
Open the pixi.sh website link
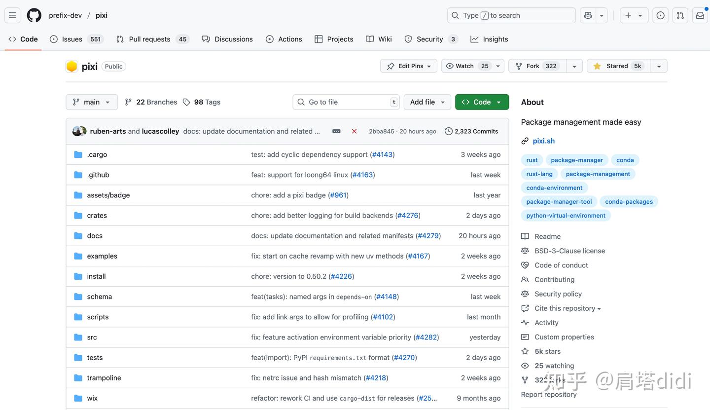543,141
